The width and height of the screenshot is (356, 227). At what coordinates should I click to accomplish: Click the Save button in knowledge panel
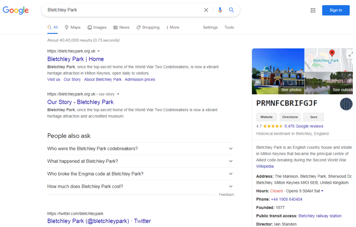(314, 117)
